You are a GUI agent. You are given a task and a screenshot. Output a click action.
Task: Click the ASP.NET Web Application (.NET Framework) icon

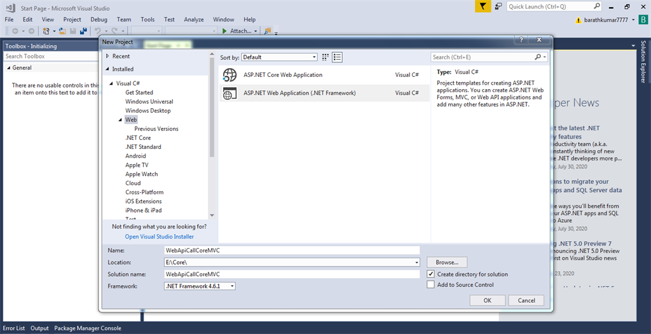(230, 93)
